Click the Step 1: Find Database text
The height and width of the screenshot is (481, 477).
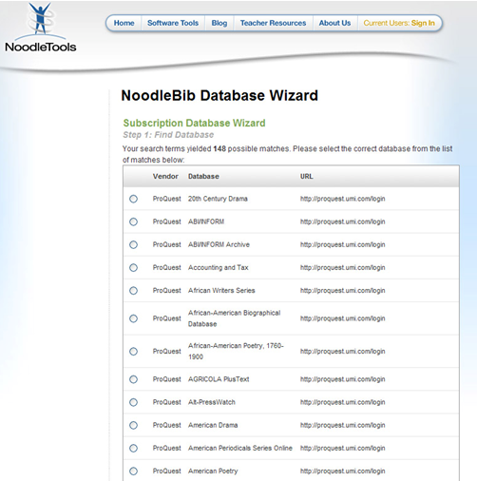pos(168,135)
